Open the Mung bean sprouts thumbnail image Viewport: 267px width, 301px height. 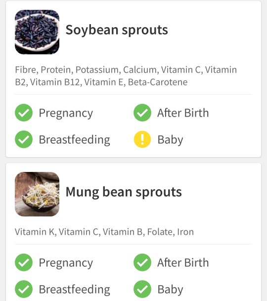coord(37,194)
